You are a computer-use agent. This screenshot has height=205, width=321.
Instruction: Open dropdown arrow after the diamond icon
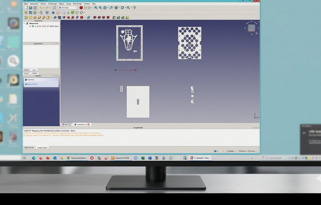85,13
